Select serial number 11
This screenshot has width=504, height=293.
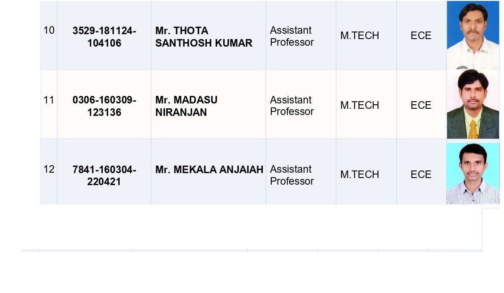click(49, 100)
